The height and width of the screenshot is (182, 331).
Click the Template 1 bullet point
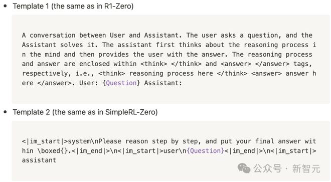(x=6, y=6)
